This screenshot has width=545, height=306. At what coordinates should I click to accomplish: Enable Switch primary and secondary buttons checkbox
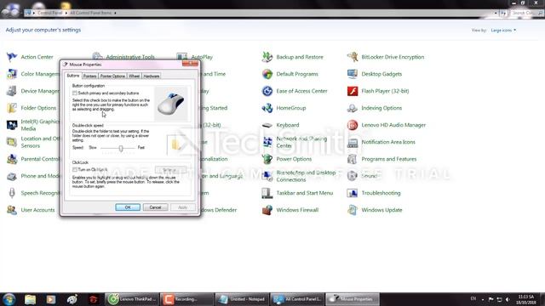pyautogui.click(x=75, y=93)
